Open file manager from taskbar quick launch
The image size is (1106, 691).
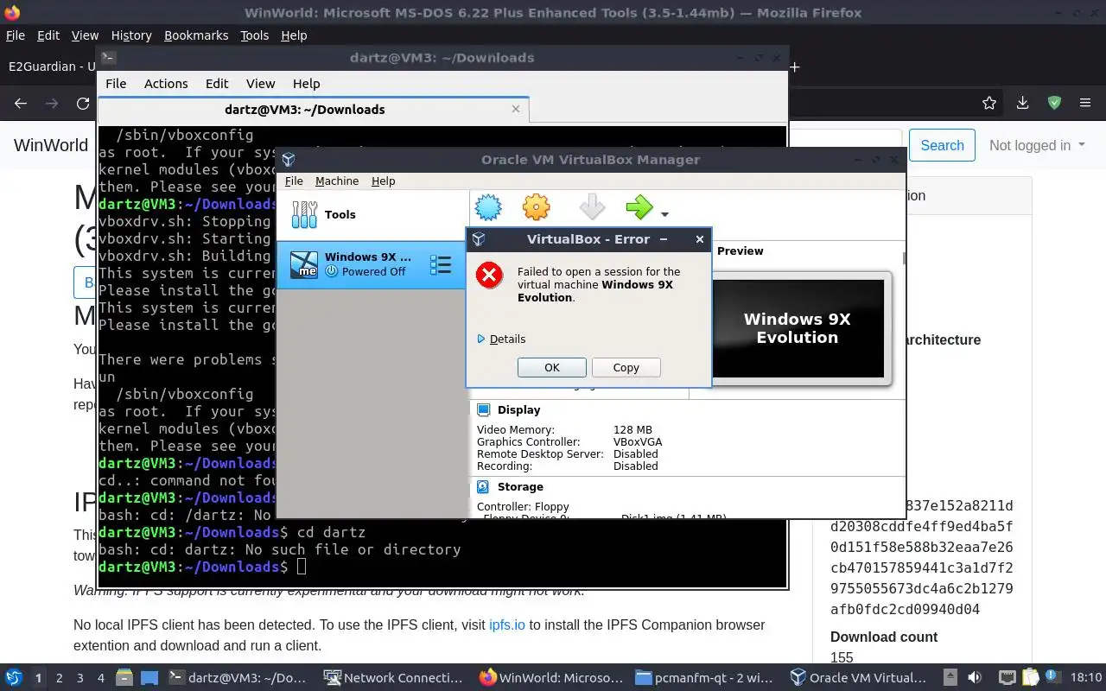(124, 678)
